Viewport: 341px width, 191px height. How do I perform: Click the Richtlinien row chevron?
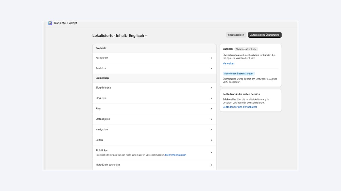(x=211, y=153)
